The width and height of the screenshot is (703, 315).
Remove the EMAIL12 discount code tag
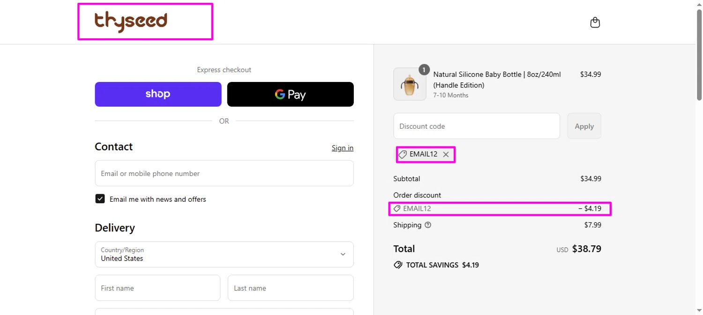point(446,154)
